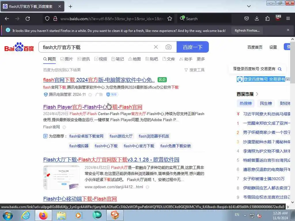Click muted volume icon in tray
This screenshot has height=221, width=295.
[259, 216]
